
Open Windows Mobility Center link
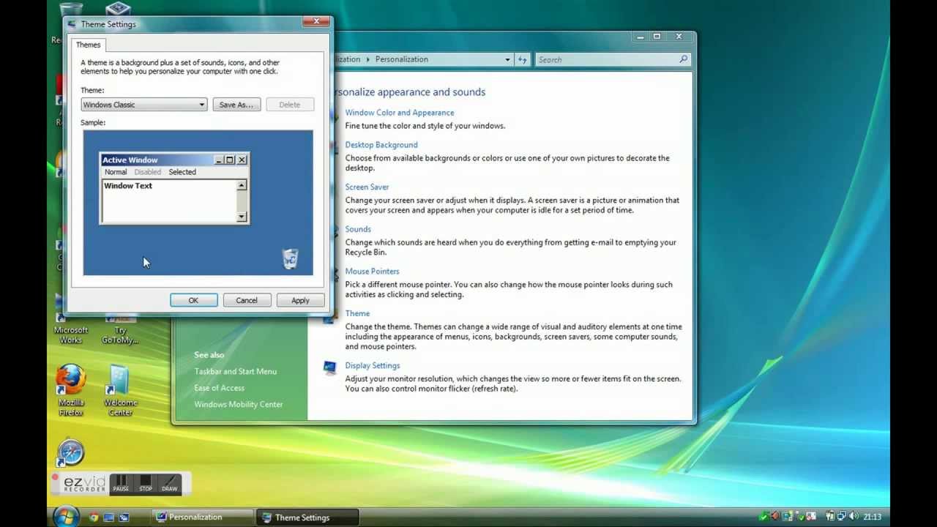(x=239, y=404)
